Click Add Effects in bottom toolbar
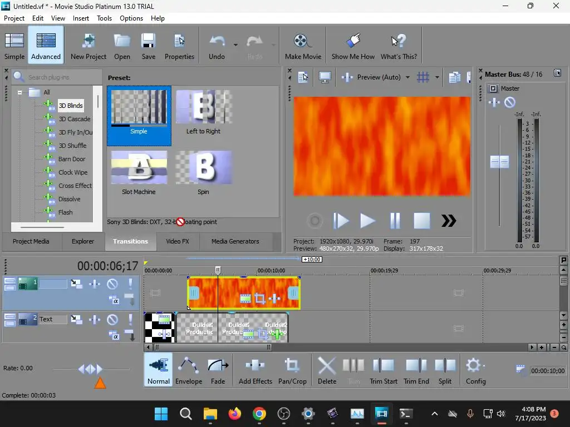 [x=255, y=371]
